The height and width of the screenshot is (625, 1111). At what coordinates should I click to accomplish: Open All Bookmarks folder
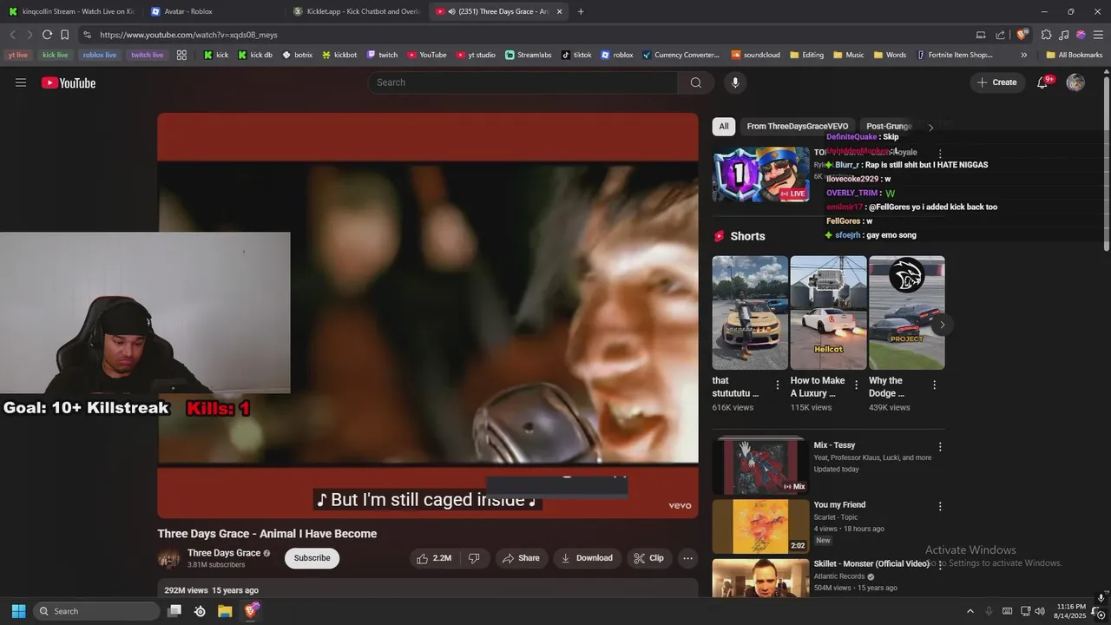(x=1074, y=55)
